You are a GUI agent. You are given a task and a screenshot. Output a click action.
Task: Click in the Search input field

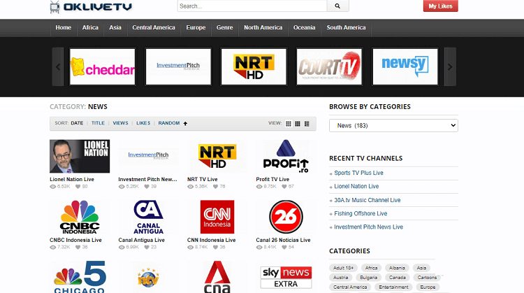(x=252, y=6)
